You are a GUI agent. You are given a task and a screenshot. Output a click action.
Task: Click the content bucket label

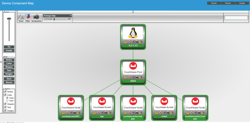(164, 117)
